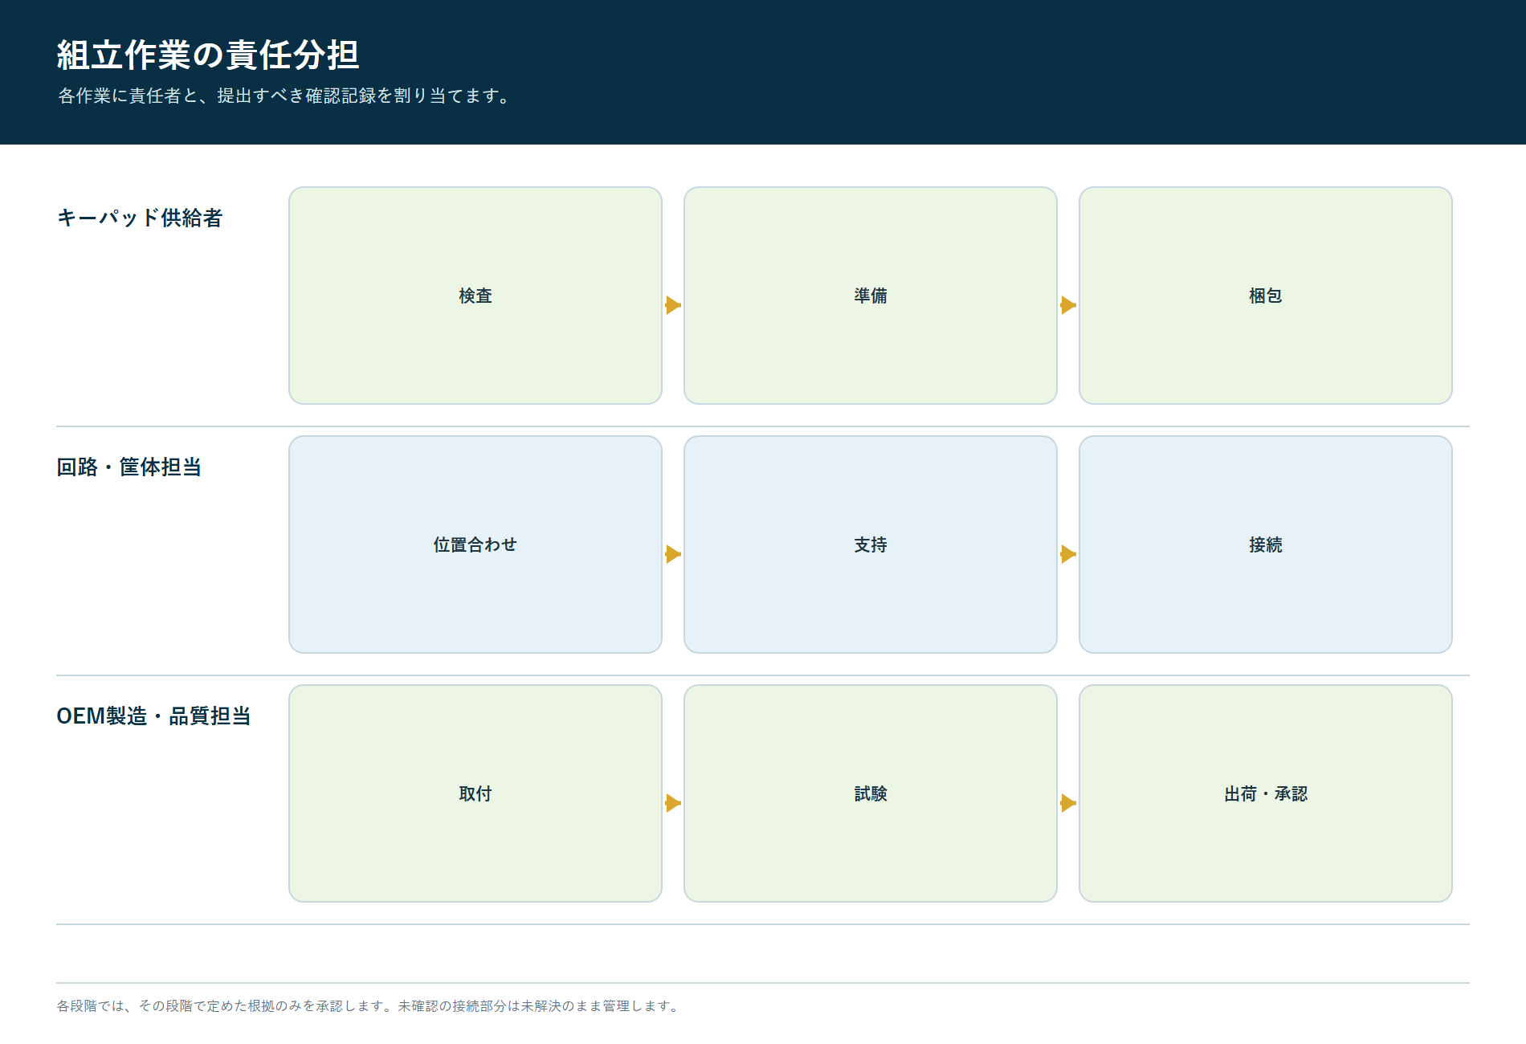Choose the 取付 step card
Image resolution: width=1526 pixels, height=1044 pixels.
[x=475, y=793]
